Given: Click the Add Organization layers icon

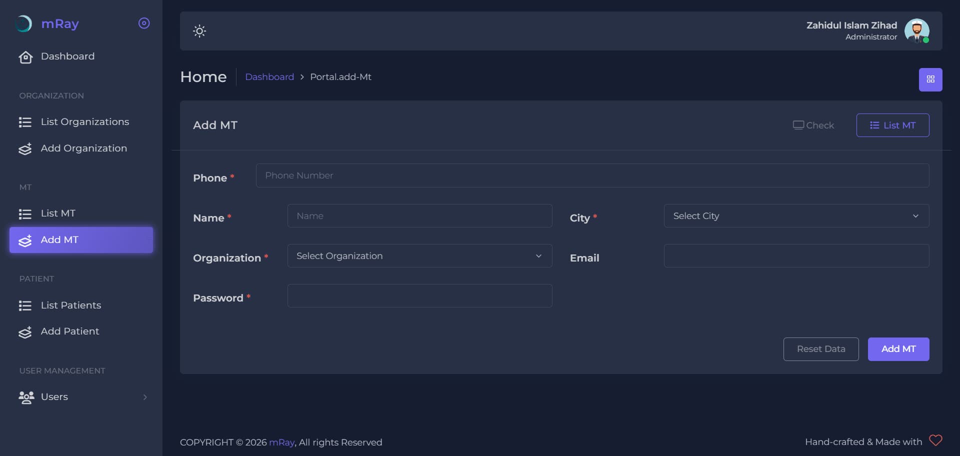Looking at the screenshot, I should (x=25, y=148).
